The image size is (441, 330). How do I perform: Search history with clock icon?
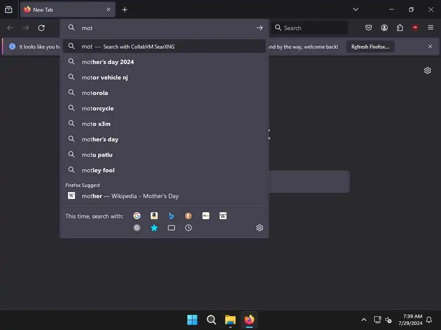189,228
